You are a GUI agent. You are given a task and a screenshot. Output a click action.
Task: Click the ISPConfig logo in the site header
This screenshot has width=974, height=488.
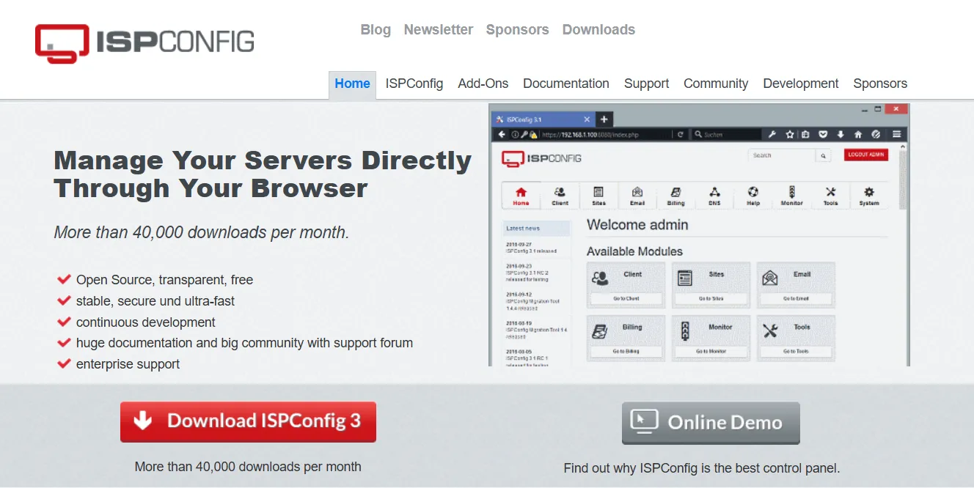click(144, 42)
